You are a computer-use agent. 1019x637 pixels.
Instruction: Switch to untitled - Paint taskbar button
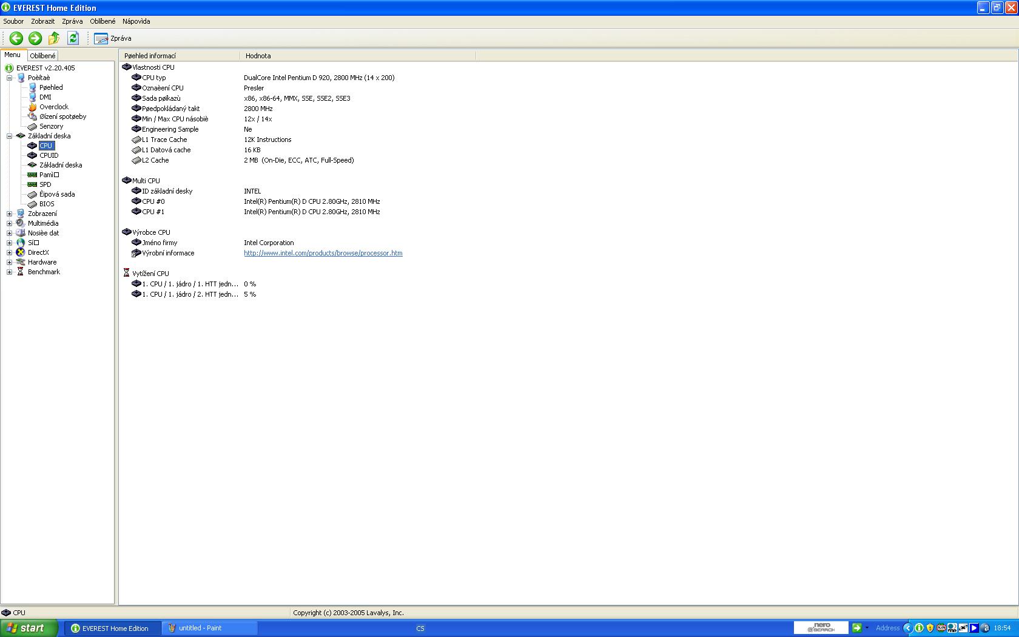pos(210,628)
